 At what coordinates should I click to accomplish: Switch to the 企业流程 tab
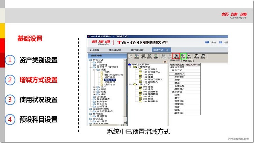click(94, 50)
